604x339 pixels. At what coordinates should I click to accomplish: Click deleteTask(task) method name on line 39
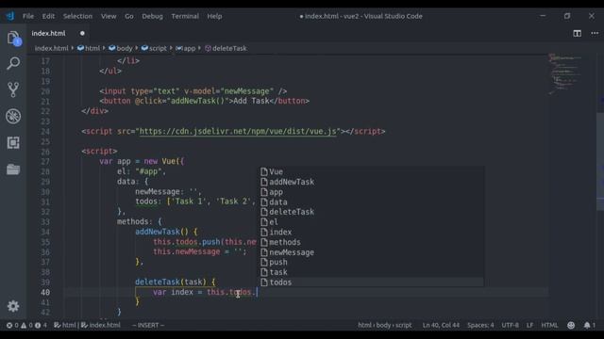171,282
